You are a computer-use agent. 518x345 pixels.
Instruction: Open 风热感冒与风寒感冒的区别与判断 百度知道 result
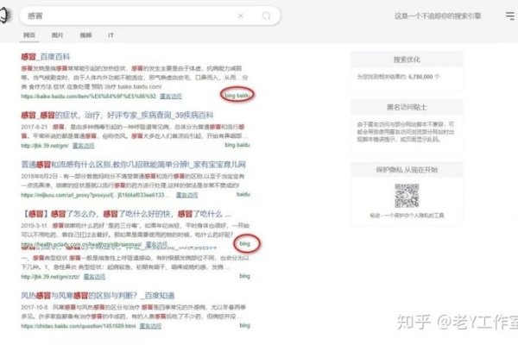[98, 296]
